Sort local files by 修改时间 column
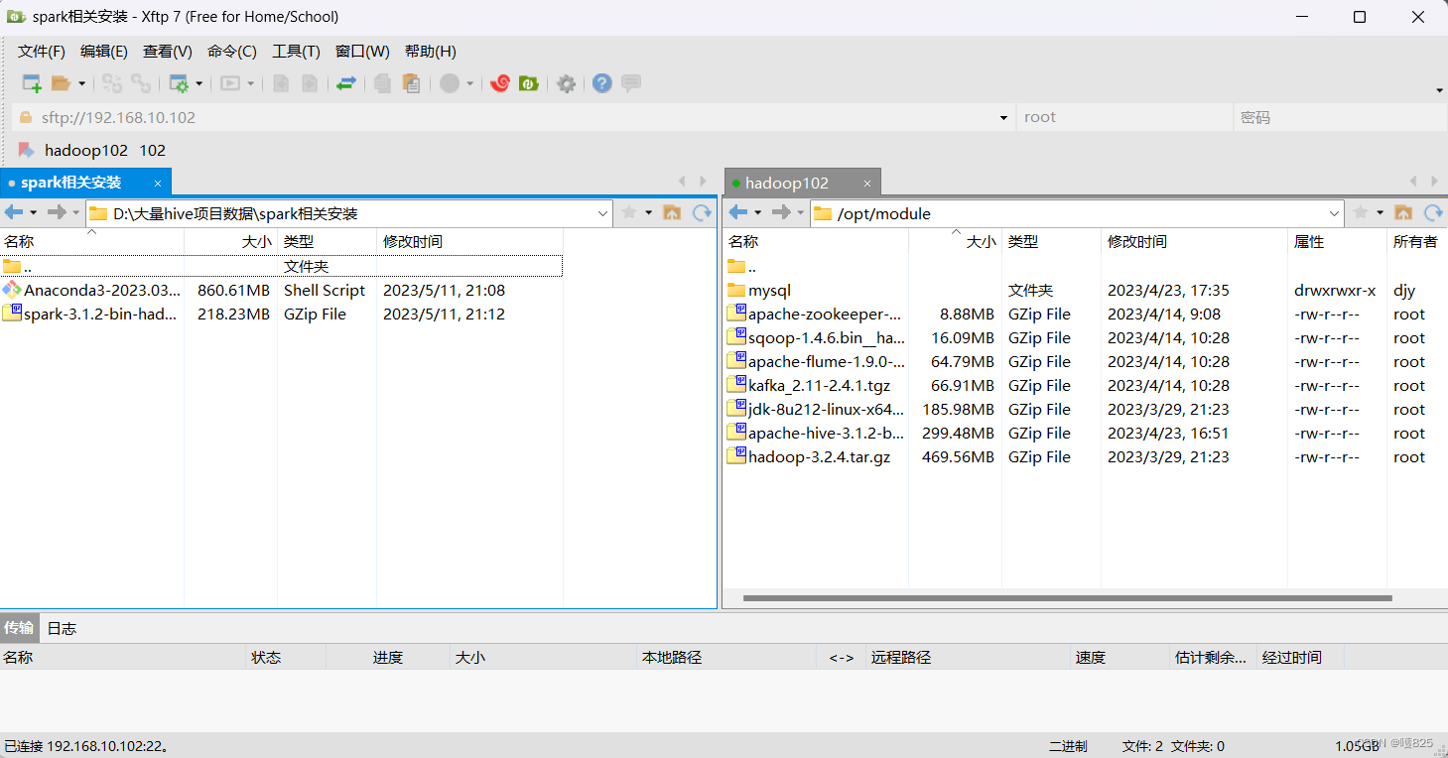 point(469,241)
